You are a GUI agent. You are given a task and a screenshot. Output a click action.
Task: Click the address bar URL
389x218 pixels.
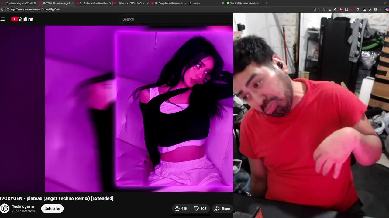[35, 9]
